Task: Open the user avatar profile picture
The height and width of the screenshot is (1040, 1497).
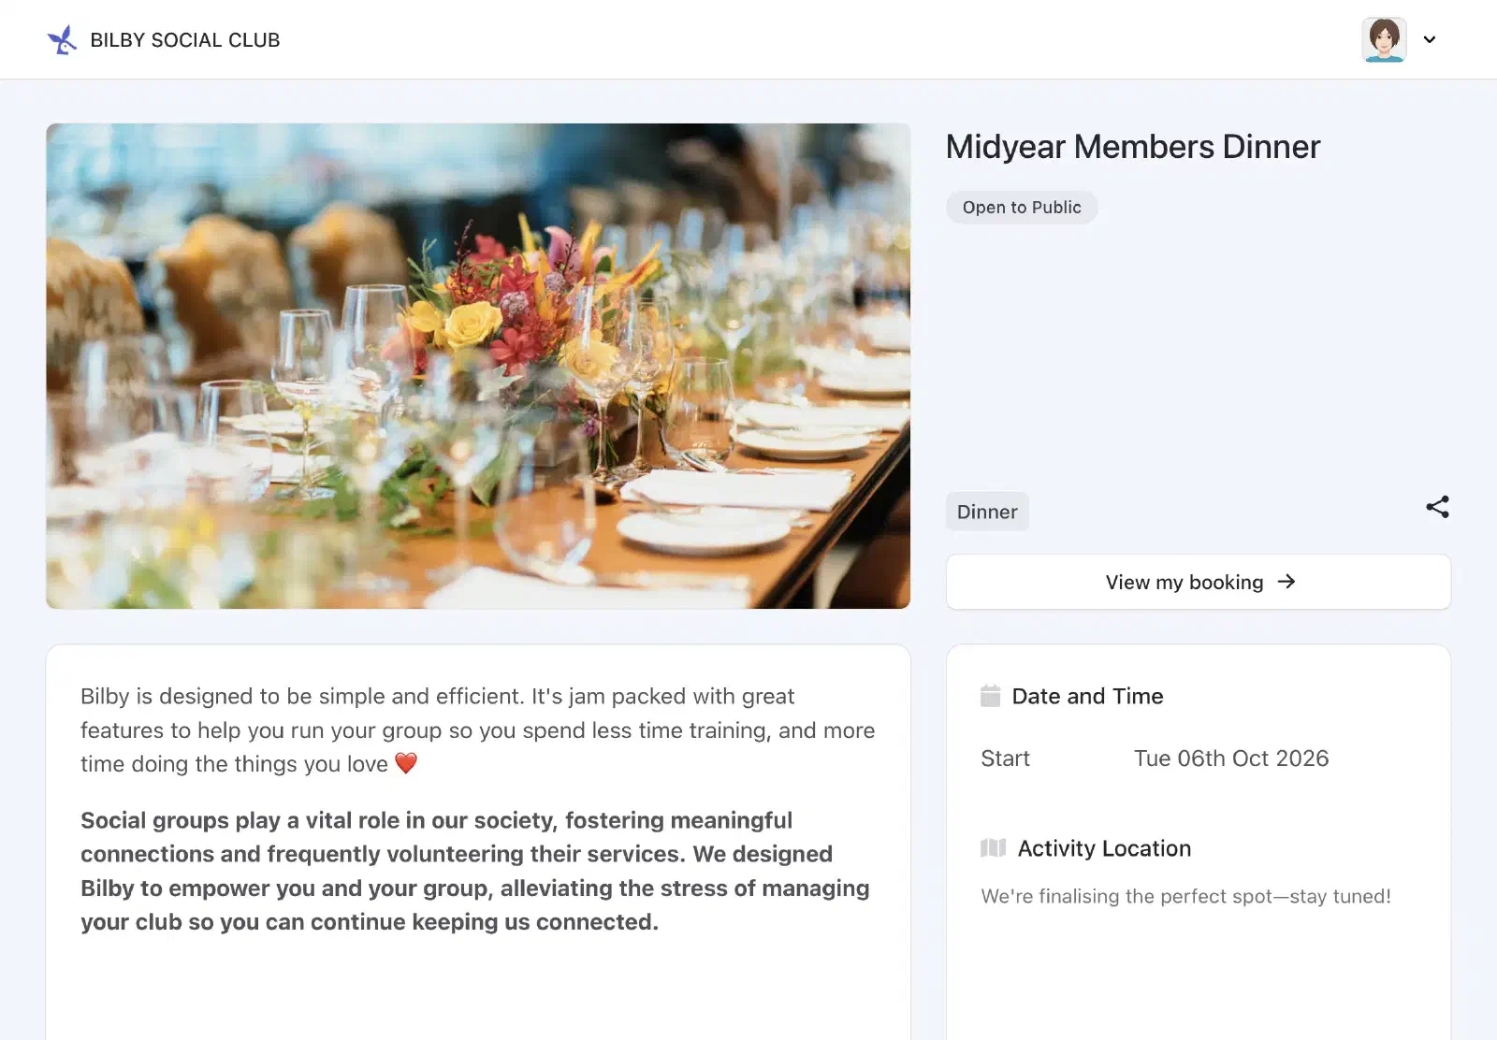Action: [x=1384, y=39]
